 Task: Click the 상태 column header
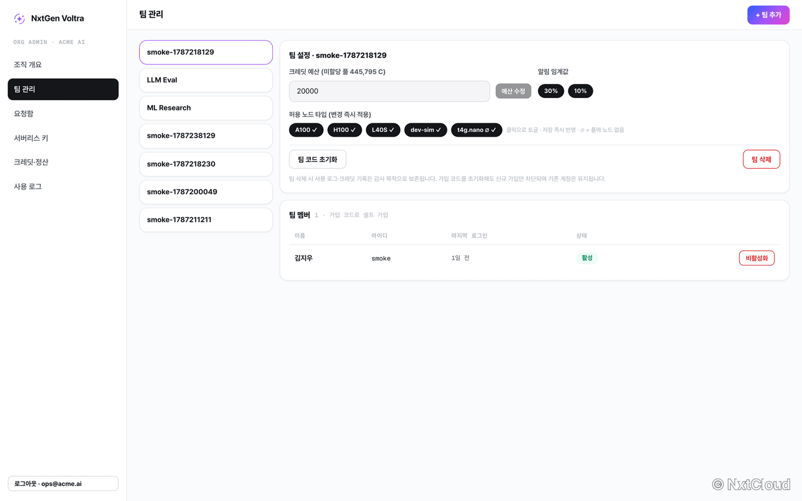click(x=581, y=235)
